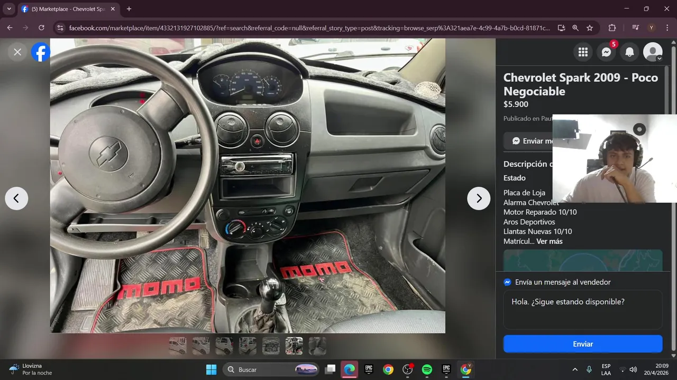Screen dimensions: 677x380
Task: Open the Windows Start menu
Action: pos(211,369)
